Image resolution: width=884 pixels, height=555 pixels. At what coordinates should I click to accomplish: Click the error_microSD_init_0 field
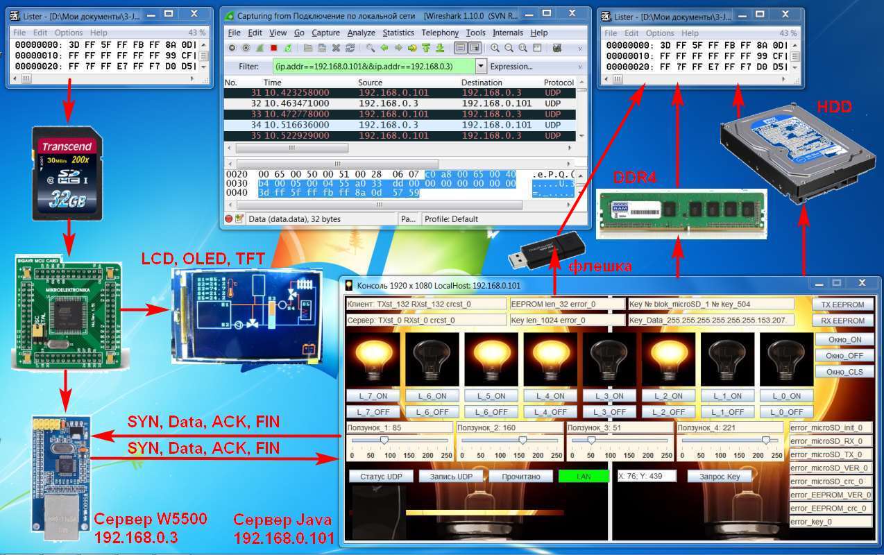tap(831, 427)
